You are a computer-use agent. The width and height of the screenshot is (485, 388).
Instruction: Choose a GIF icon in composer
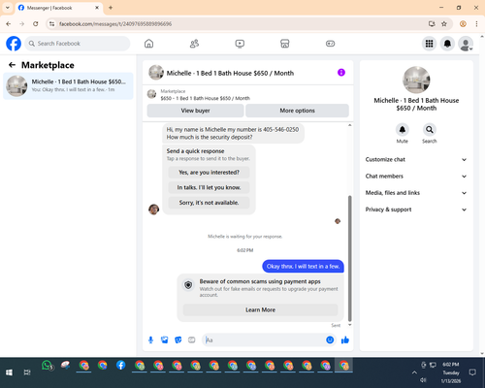coord(192,339)
